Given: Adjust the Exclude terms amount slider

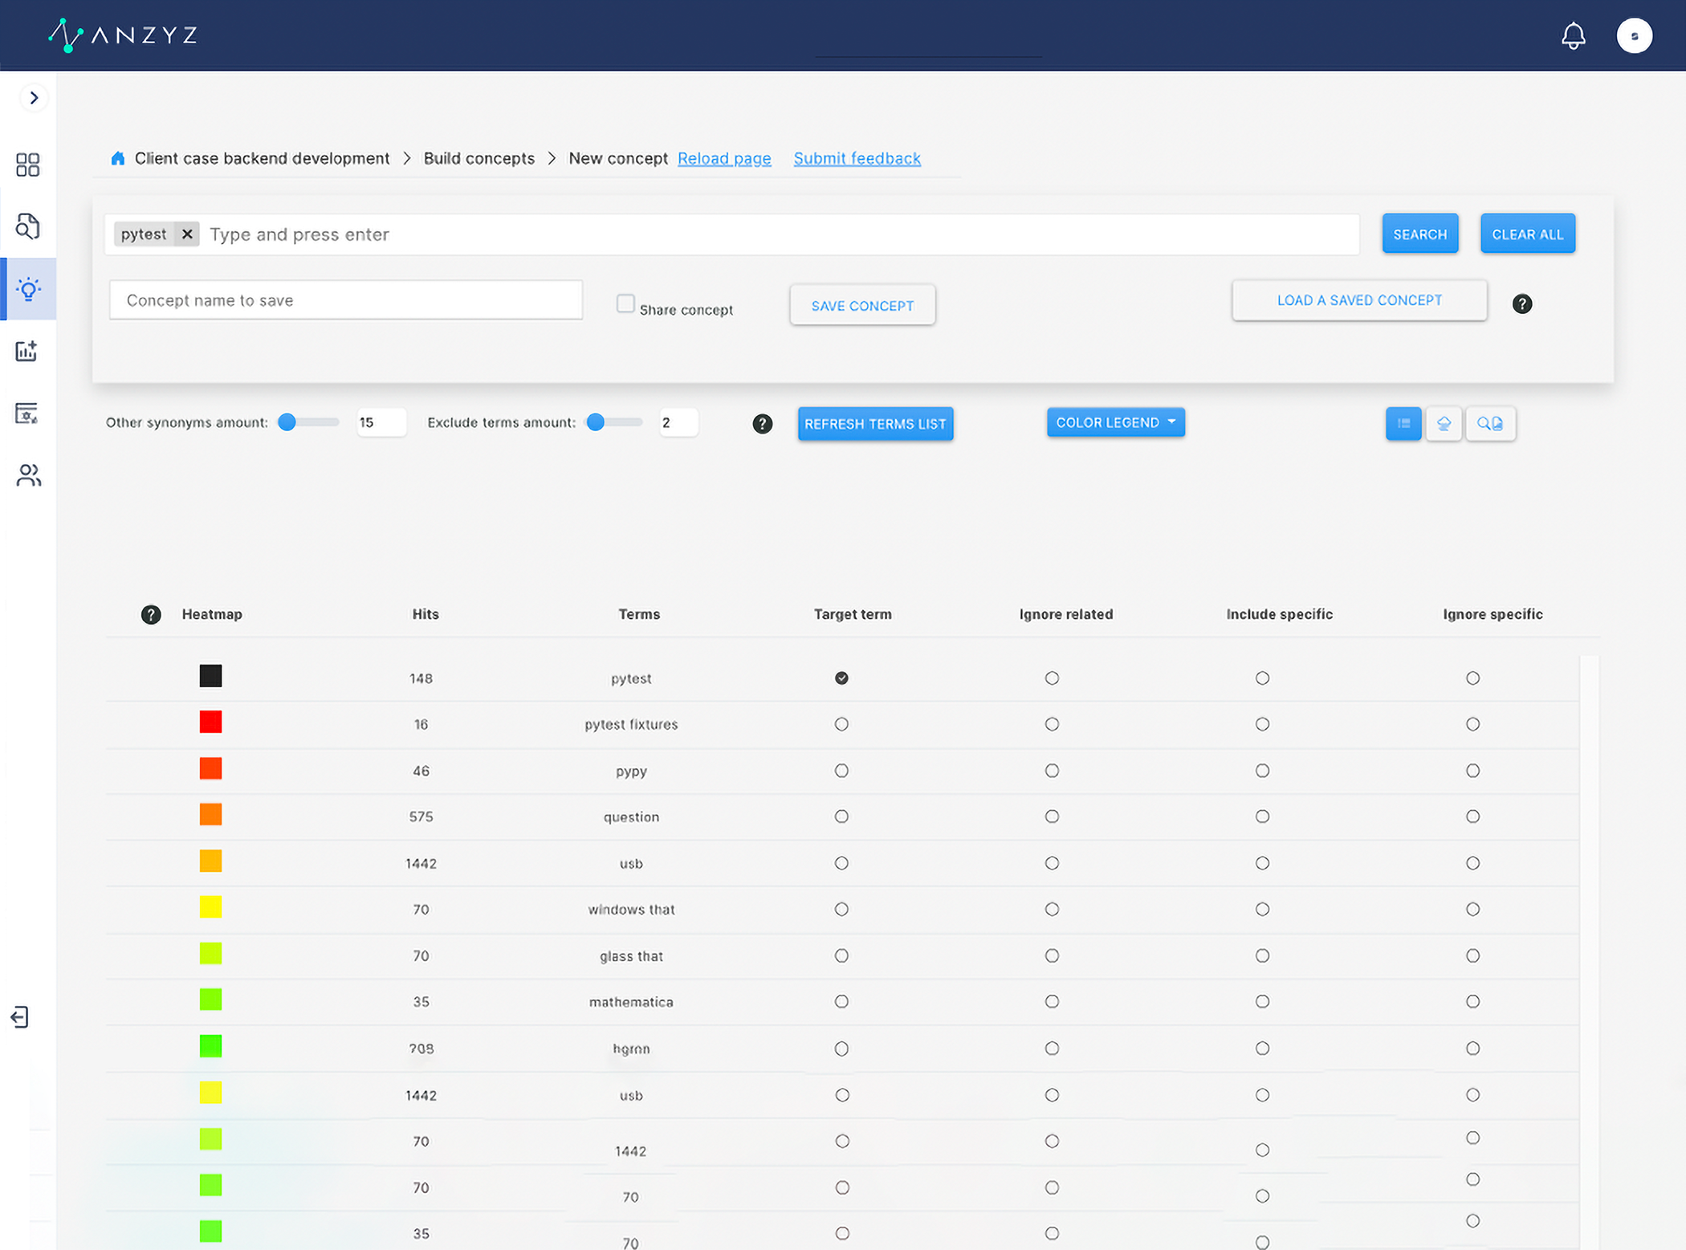Looking at the screenshot, I should (615, 422).
